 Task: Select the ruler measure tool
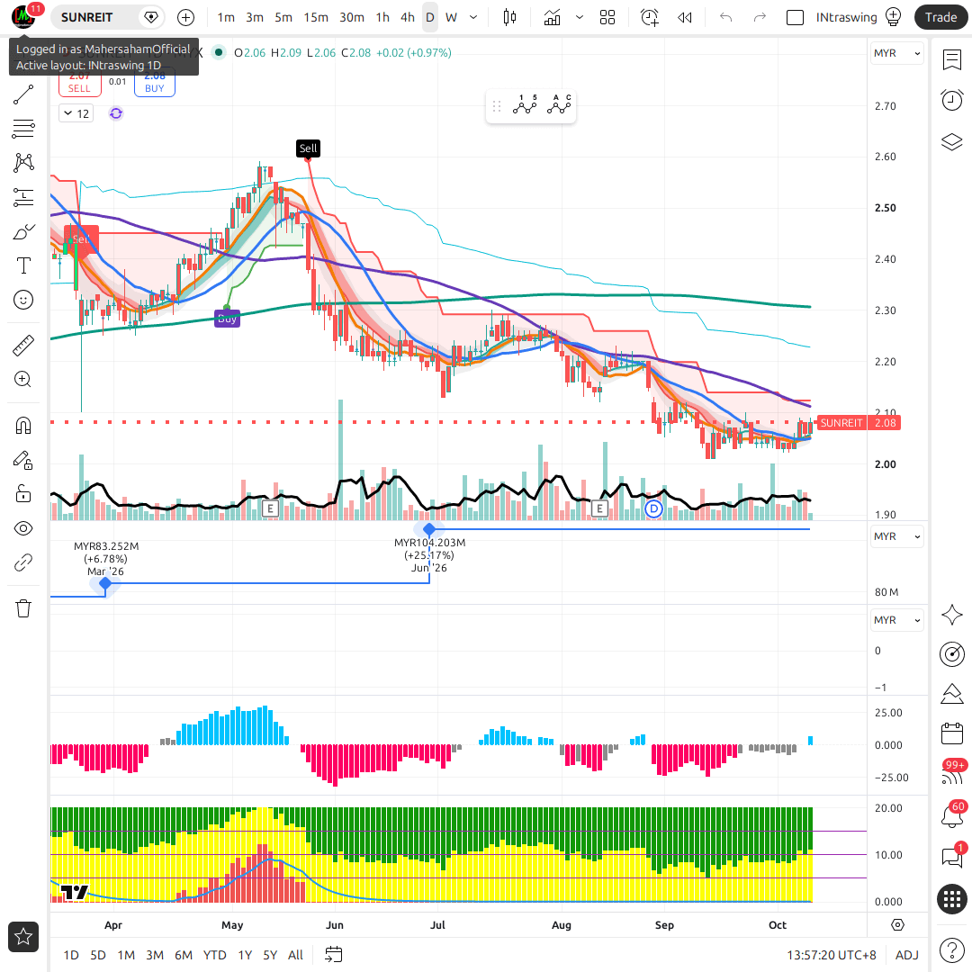[x=22, y=346]
